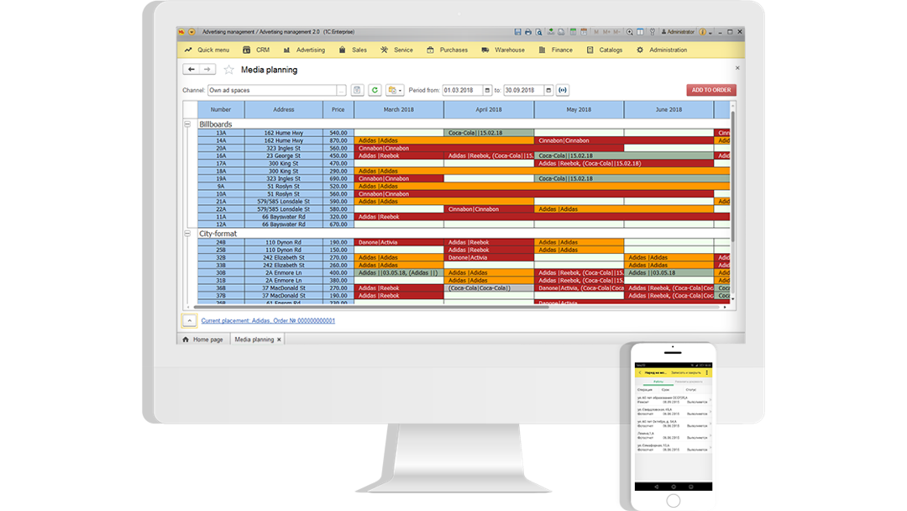Add Media planning to favorites star
This screenshot has width=907, height=511.
click(229, 70)
